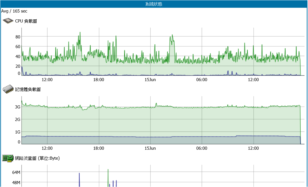
Task: Click the 18:00 label under memory chart
Action: click(99, 148)
